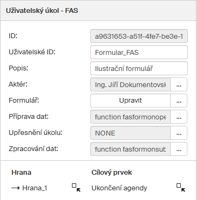Click the Upravit form button
The height and width of the screenshot is (200, 197).
coord(130,101)
